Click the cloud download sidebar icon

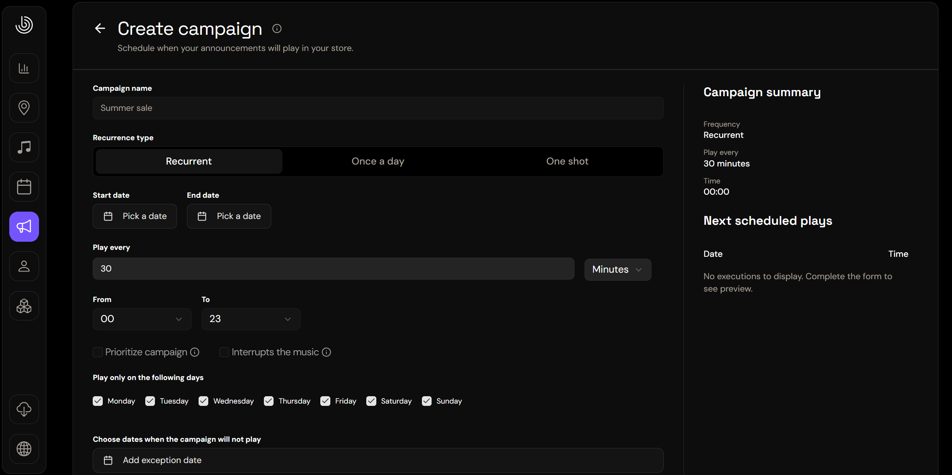click(24, 409)
